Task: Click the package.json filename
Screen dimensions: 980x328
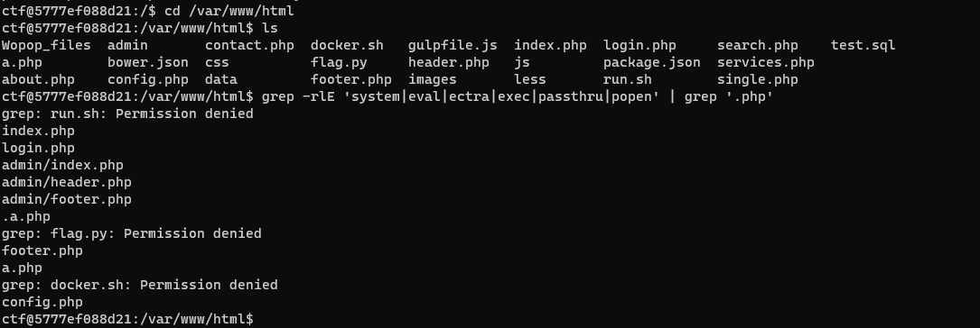Action: pos(652,62)
